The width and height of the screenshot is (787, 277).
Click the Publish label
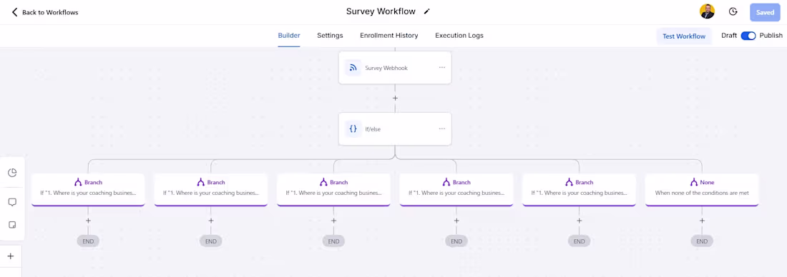(771, 36)
